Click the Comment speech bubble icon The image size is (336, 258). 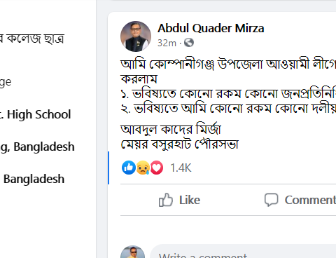[x=271, y=200]
